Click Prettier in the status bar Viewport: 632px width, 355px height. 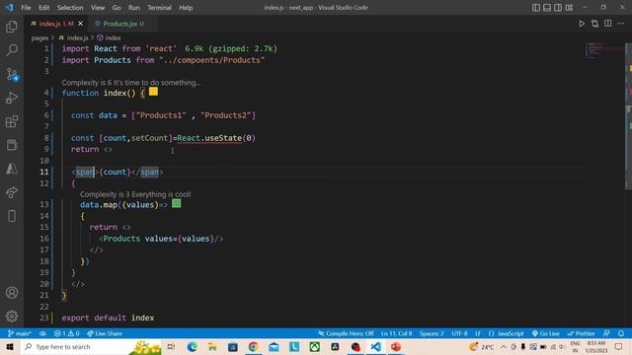click(x=581, y=333)
